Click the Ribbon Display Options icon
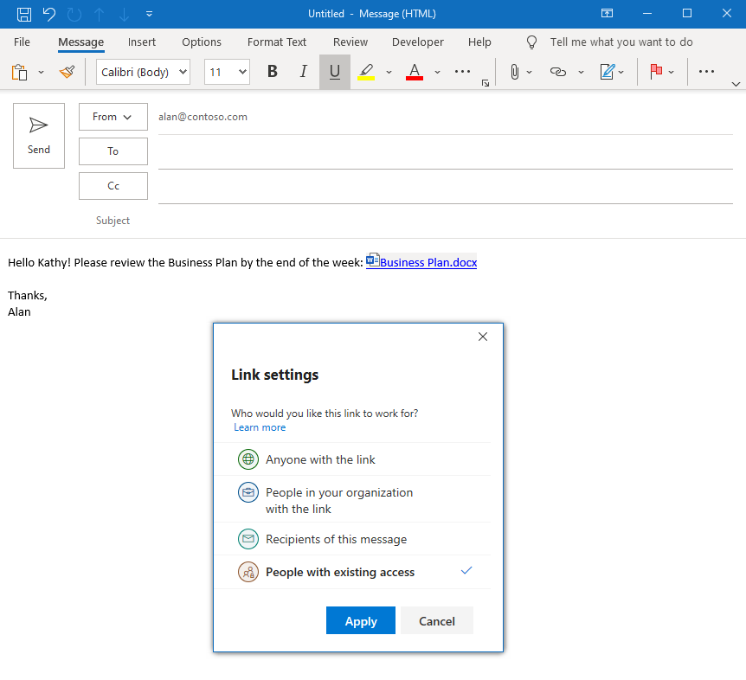This screenshot has width=746, height=680. coord(607,13)
